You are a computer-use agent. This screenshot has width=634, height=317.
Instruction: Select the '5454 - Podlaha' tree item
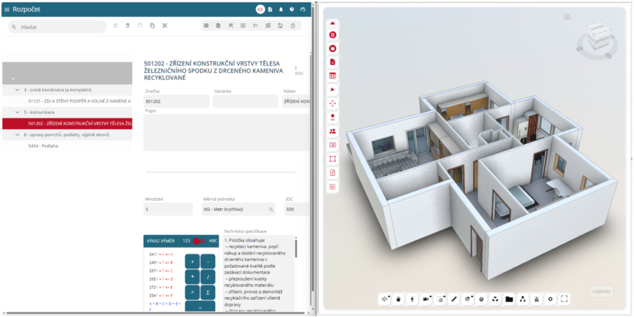(x=43, y=146)
